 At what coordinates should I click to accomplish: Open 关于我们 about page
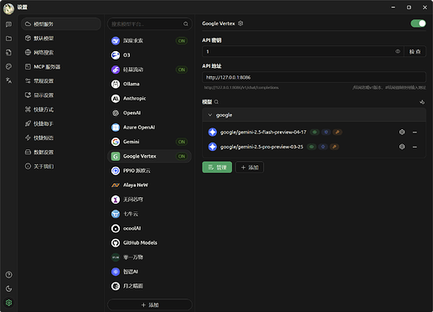61,166
